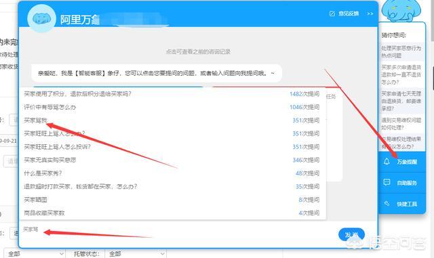The height and width of the screenshot is (258, 434).
Task: Click the 346次提问 count
Action: click(x=306, y=160)
